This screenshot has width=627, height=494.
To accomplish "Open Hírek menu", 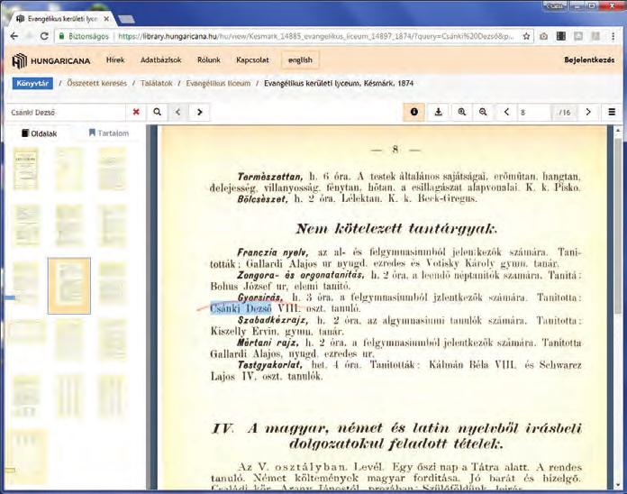I will point(115,60).
